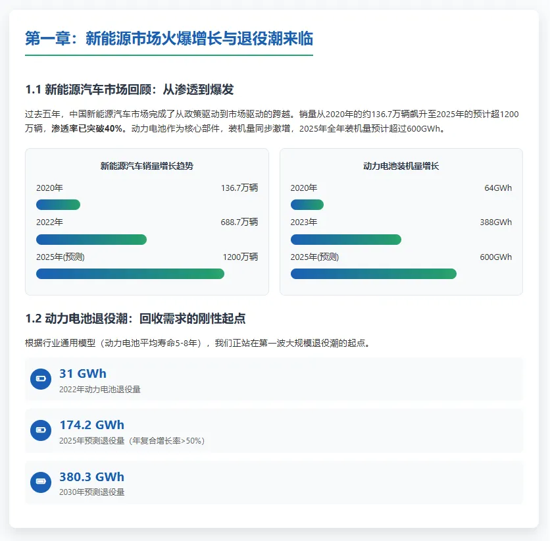The width and height of the screenshot is (550, 541).
Task: Click chart title 动力电池装机量增长
Action: [401, 166]
